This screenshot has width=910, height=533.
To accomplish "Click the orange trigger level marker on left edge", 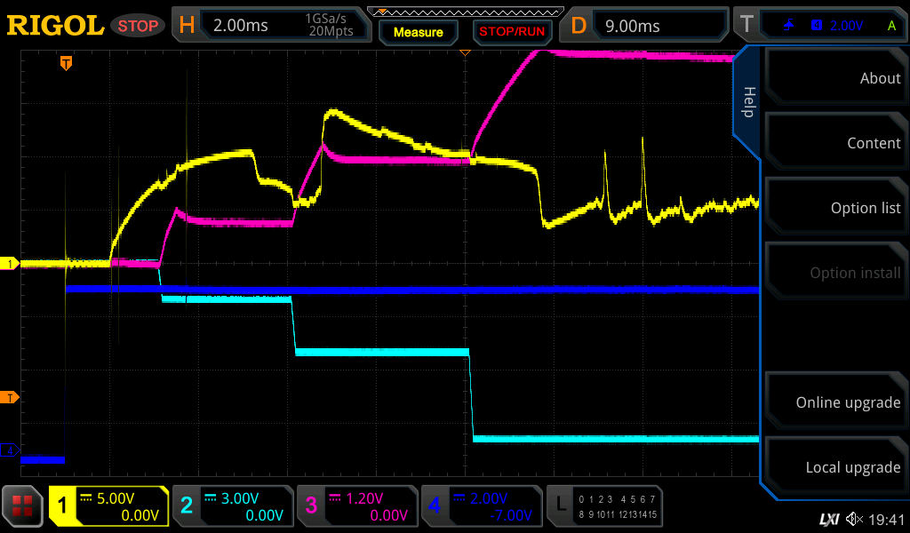I will tap(10, 397).
